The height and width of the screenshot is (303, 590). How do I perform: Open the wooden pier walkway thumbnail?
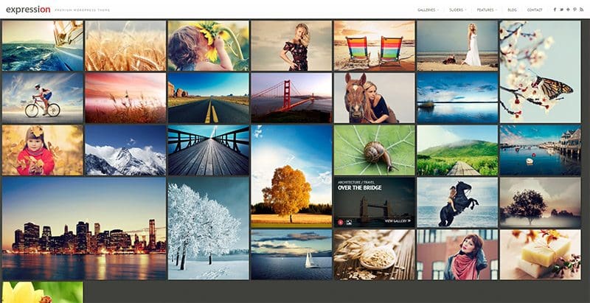tap(209, 150)
